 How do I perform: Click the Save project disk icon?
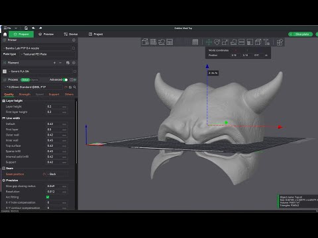click(x=26, y=28)
